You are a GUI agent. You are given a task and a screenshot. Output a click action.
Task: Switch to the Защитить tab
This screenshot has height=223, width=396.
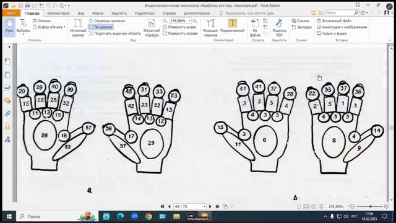(x=119, y=13)
